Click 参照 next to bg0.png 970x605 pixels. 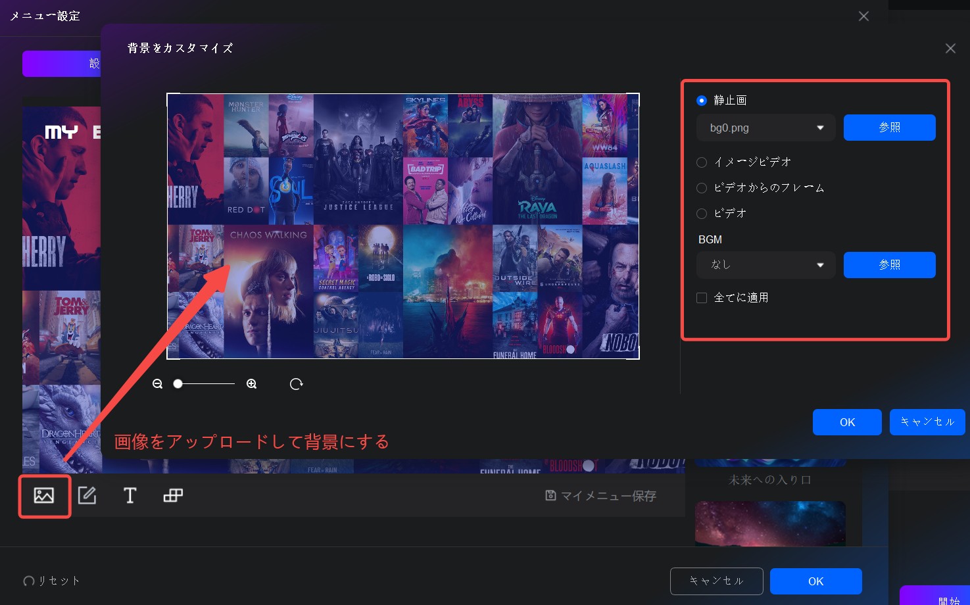click(x=890, y=128)
